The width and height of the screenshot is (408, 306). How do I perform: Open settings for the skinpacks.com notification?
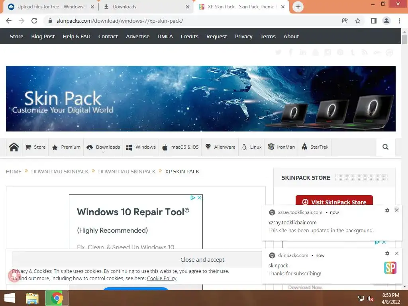pos(387,253)
